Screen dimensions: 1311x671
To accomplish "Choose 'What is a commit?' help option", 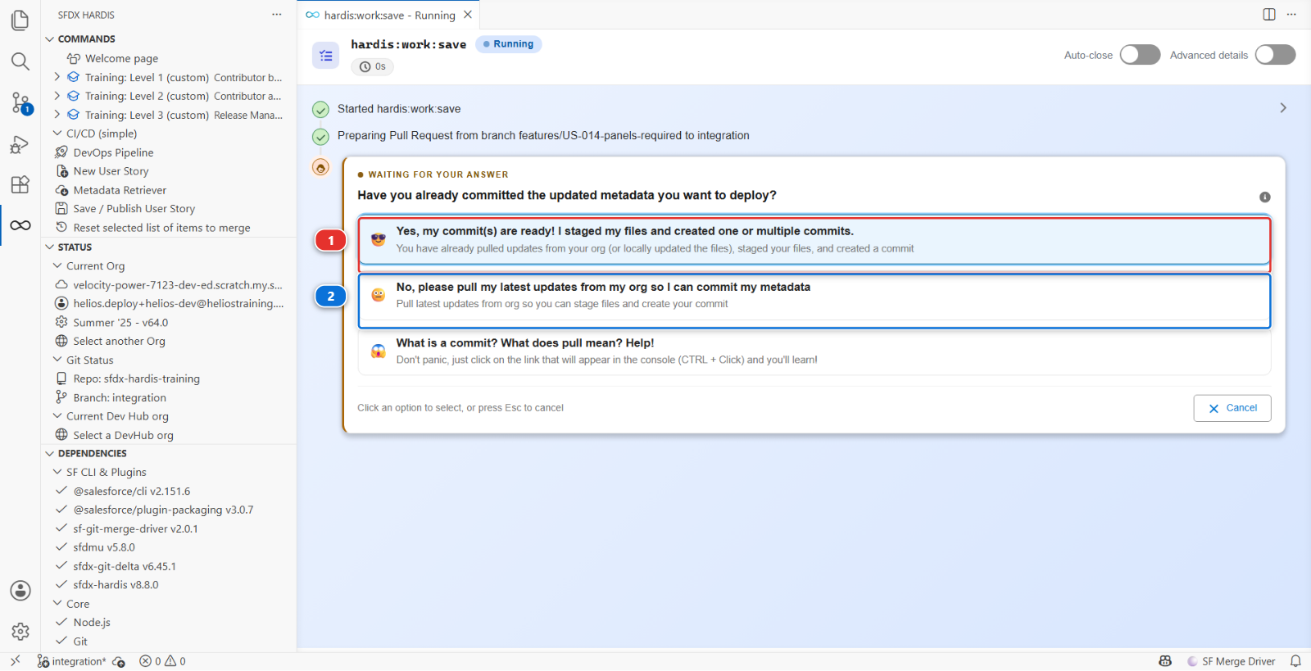I will tap(814, 351).
